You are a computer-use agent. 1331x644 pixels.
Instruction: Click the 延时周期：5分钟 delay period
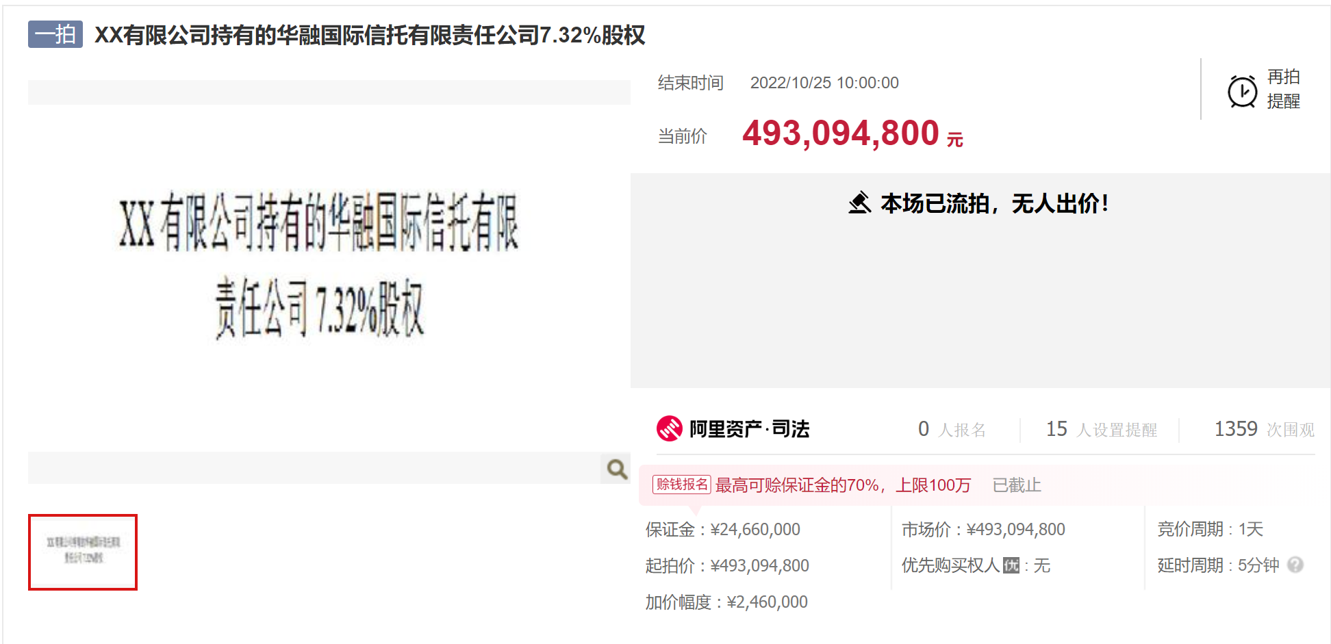(1219, 565)
